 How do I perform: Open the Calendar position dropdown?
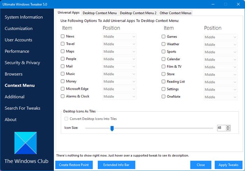(220, 60)
